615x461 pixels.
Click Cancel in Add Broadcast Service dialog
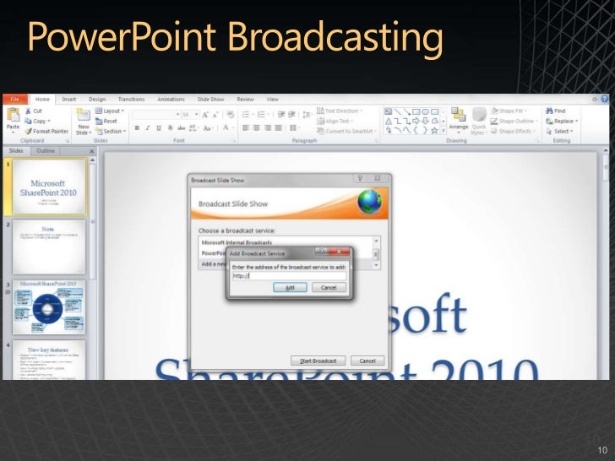[329, 287]
